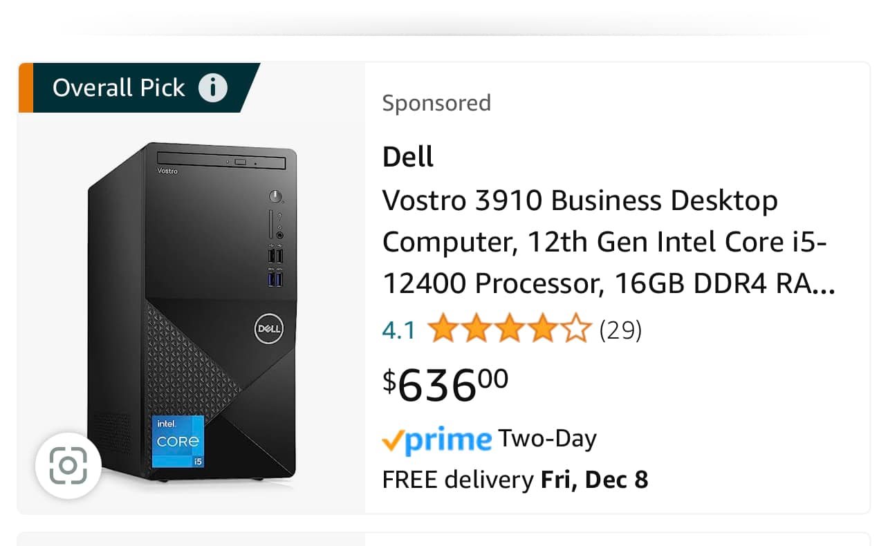Click the first orange rating star
Screen dimensions: 888x546
(442, 330)
